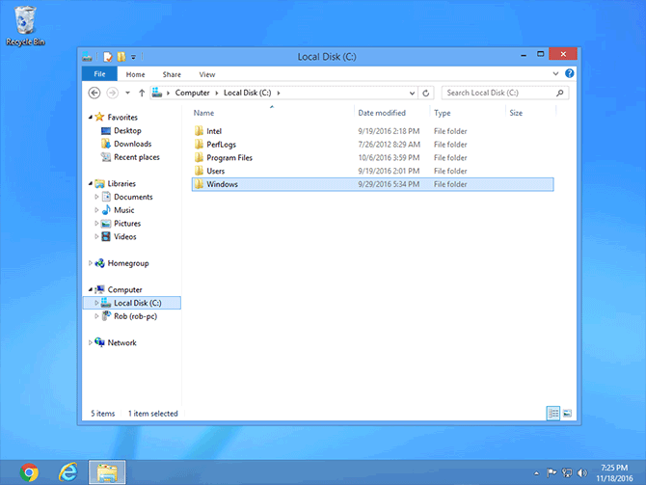646x485 pixels.
Task: Select the Intel folder
Action: point(373,131)
